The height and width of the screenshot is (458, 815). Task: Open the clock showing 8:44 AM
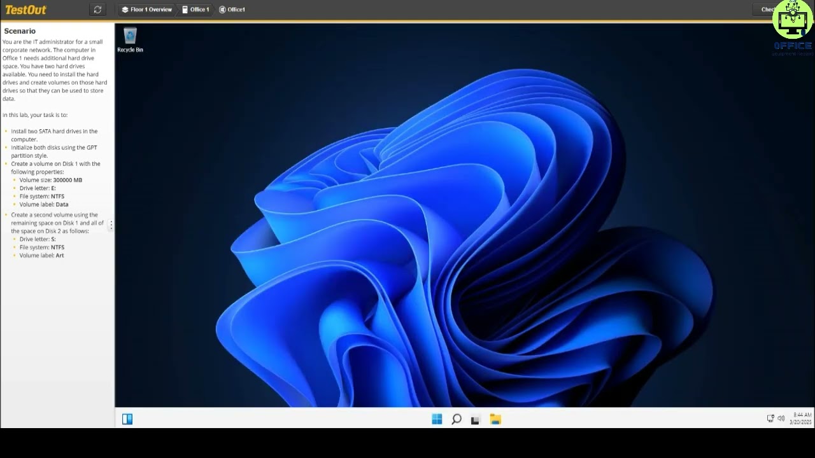tap(801, 419)
